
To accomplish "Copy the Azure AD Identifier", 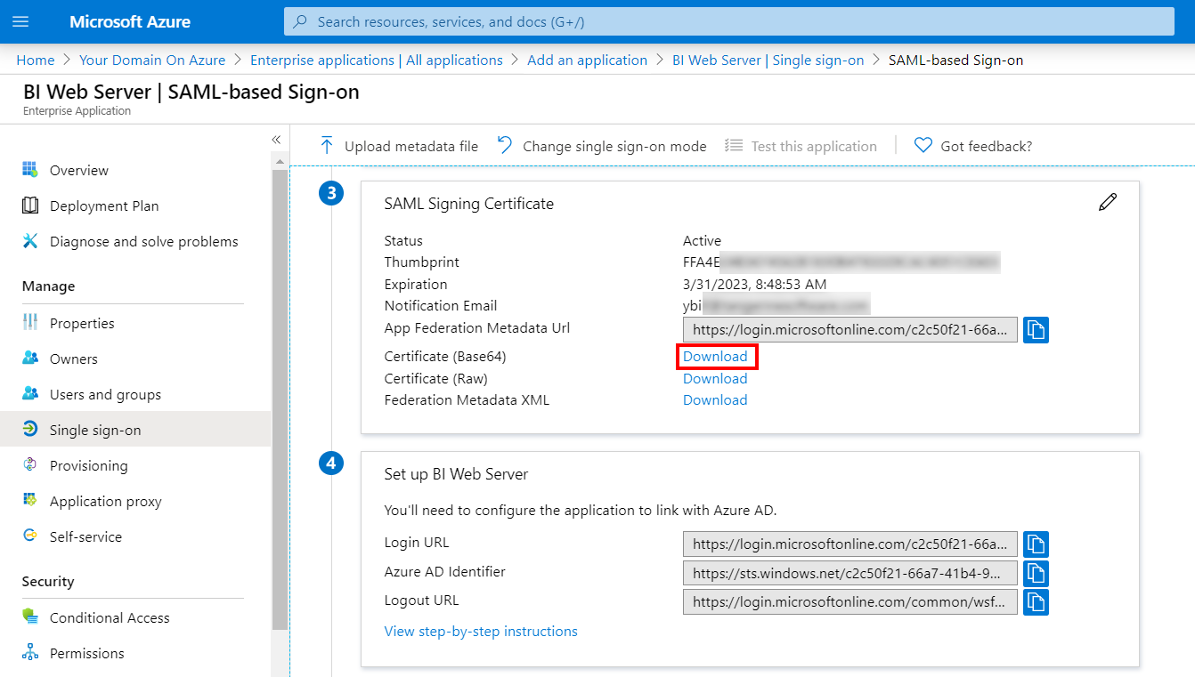I will [x=1036, y=573].
